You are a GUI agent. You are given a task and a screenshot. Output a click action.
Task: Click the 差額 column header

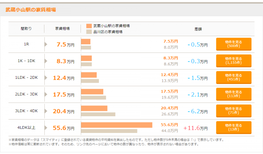pyautogui.click(x=198, y=29)
